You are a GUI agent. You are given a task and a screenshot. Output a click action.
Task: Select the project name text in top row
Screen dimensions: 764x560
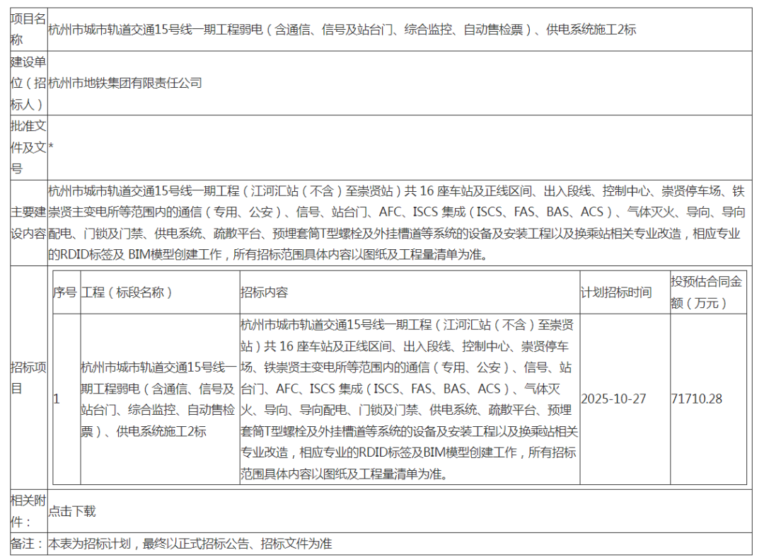click(x=342, y=30)
